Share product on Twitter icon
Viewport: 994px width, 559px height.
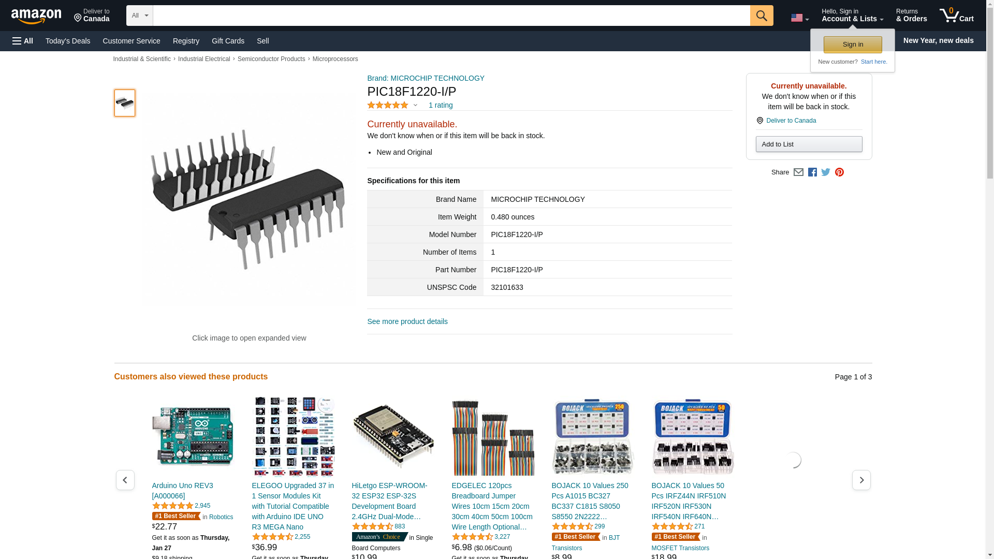[826, 172]
